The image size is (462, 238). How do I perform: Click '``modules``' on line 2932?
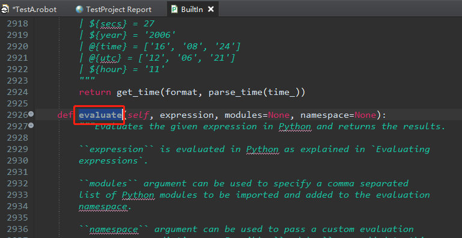click(108, 183)
